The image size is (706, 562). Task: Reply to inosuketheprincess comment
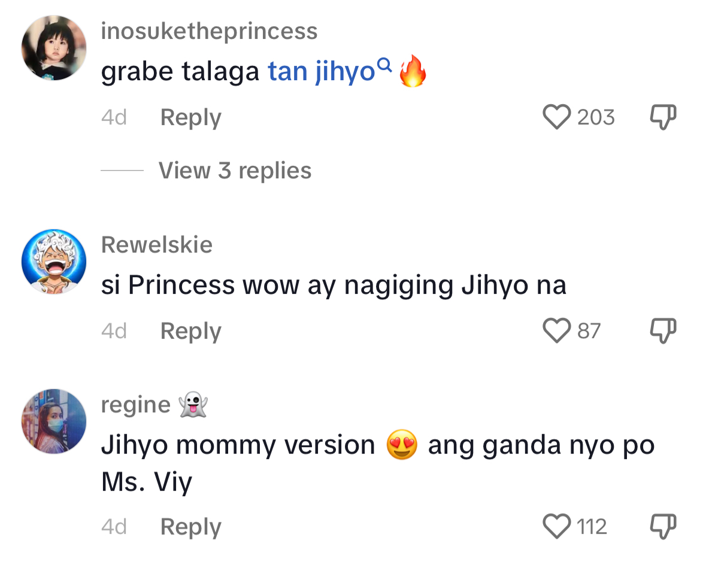[x=190, y=117]
